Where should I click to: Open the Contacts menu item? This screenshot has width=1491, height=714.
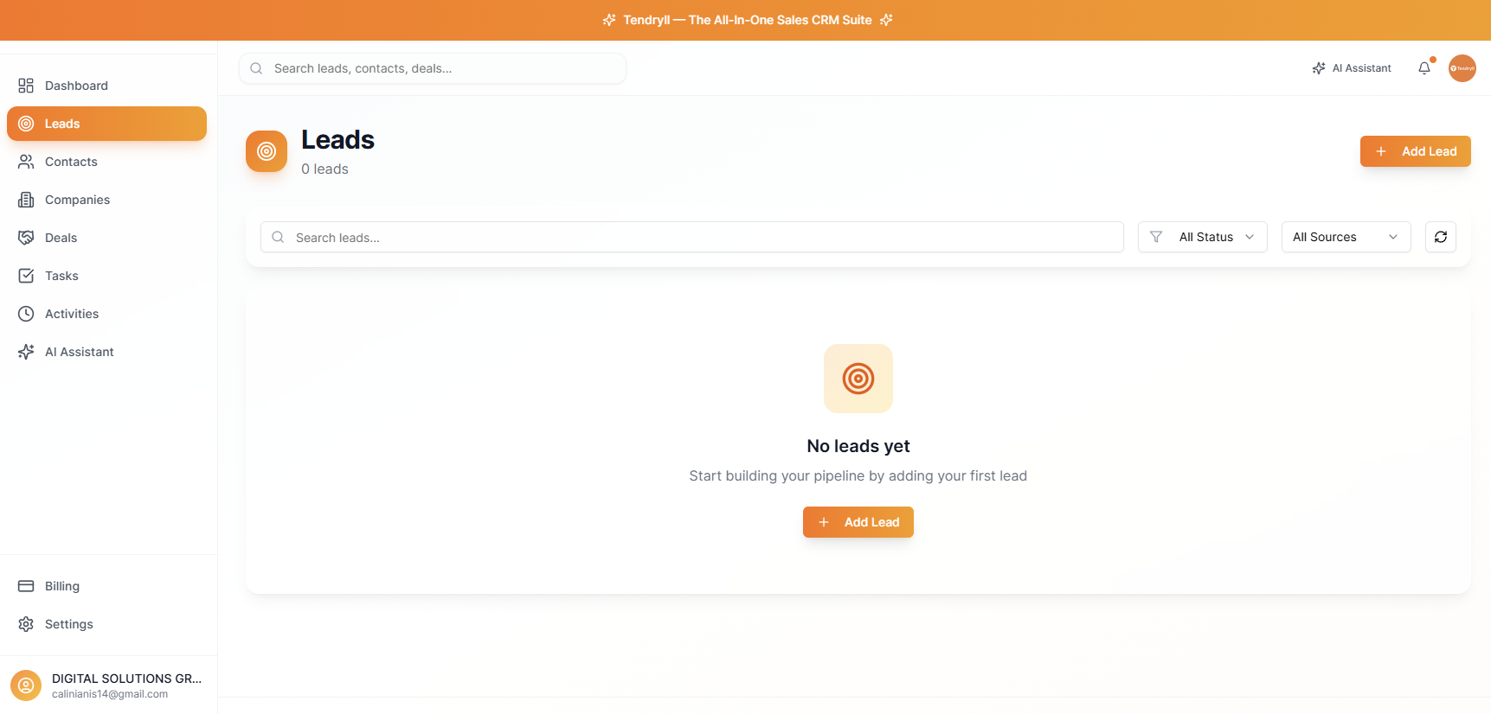pos(71,162)
